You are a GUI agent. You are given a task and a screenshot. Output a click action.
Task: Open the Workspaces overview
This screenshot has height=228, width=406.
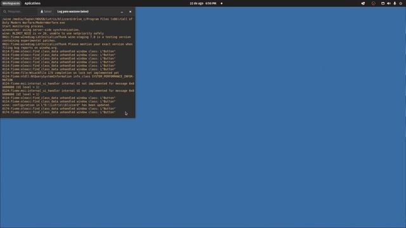point(11,3)
